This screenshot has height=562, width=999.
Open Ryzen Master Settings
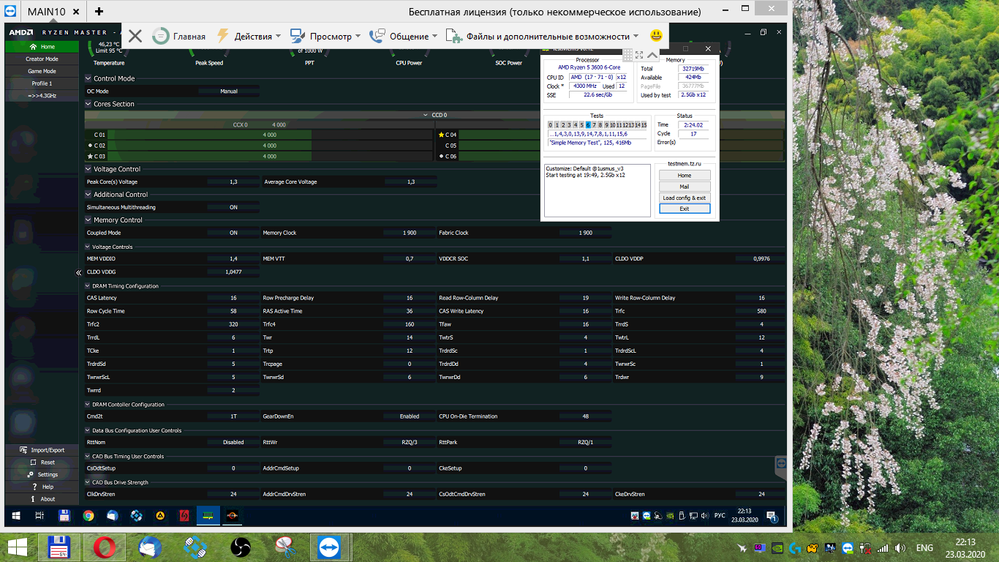click(x=42, y=475)
